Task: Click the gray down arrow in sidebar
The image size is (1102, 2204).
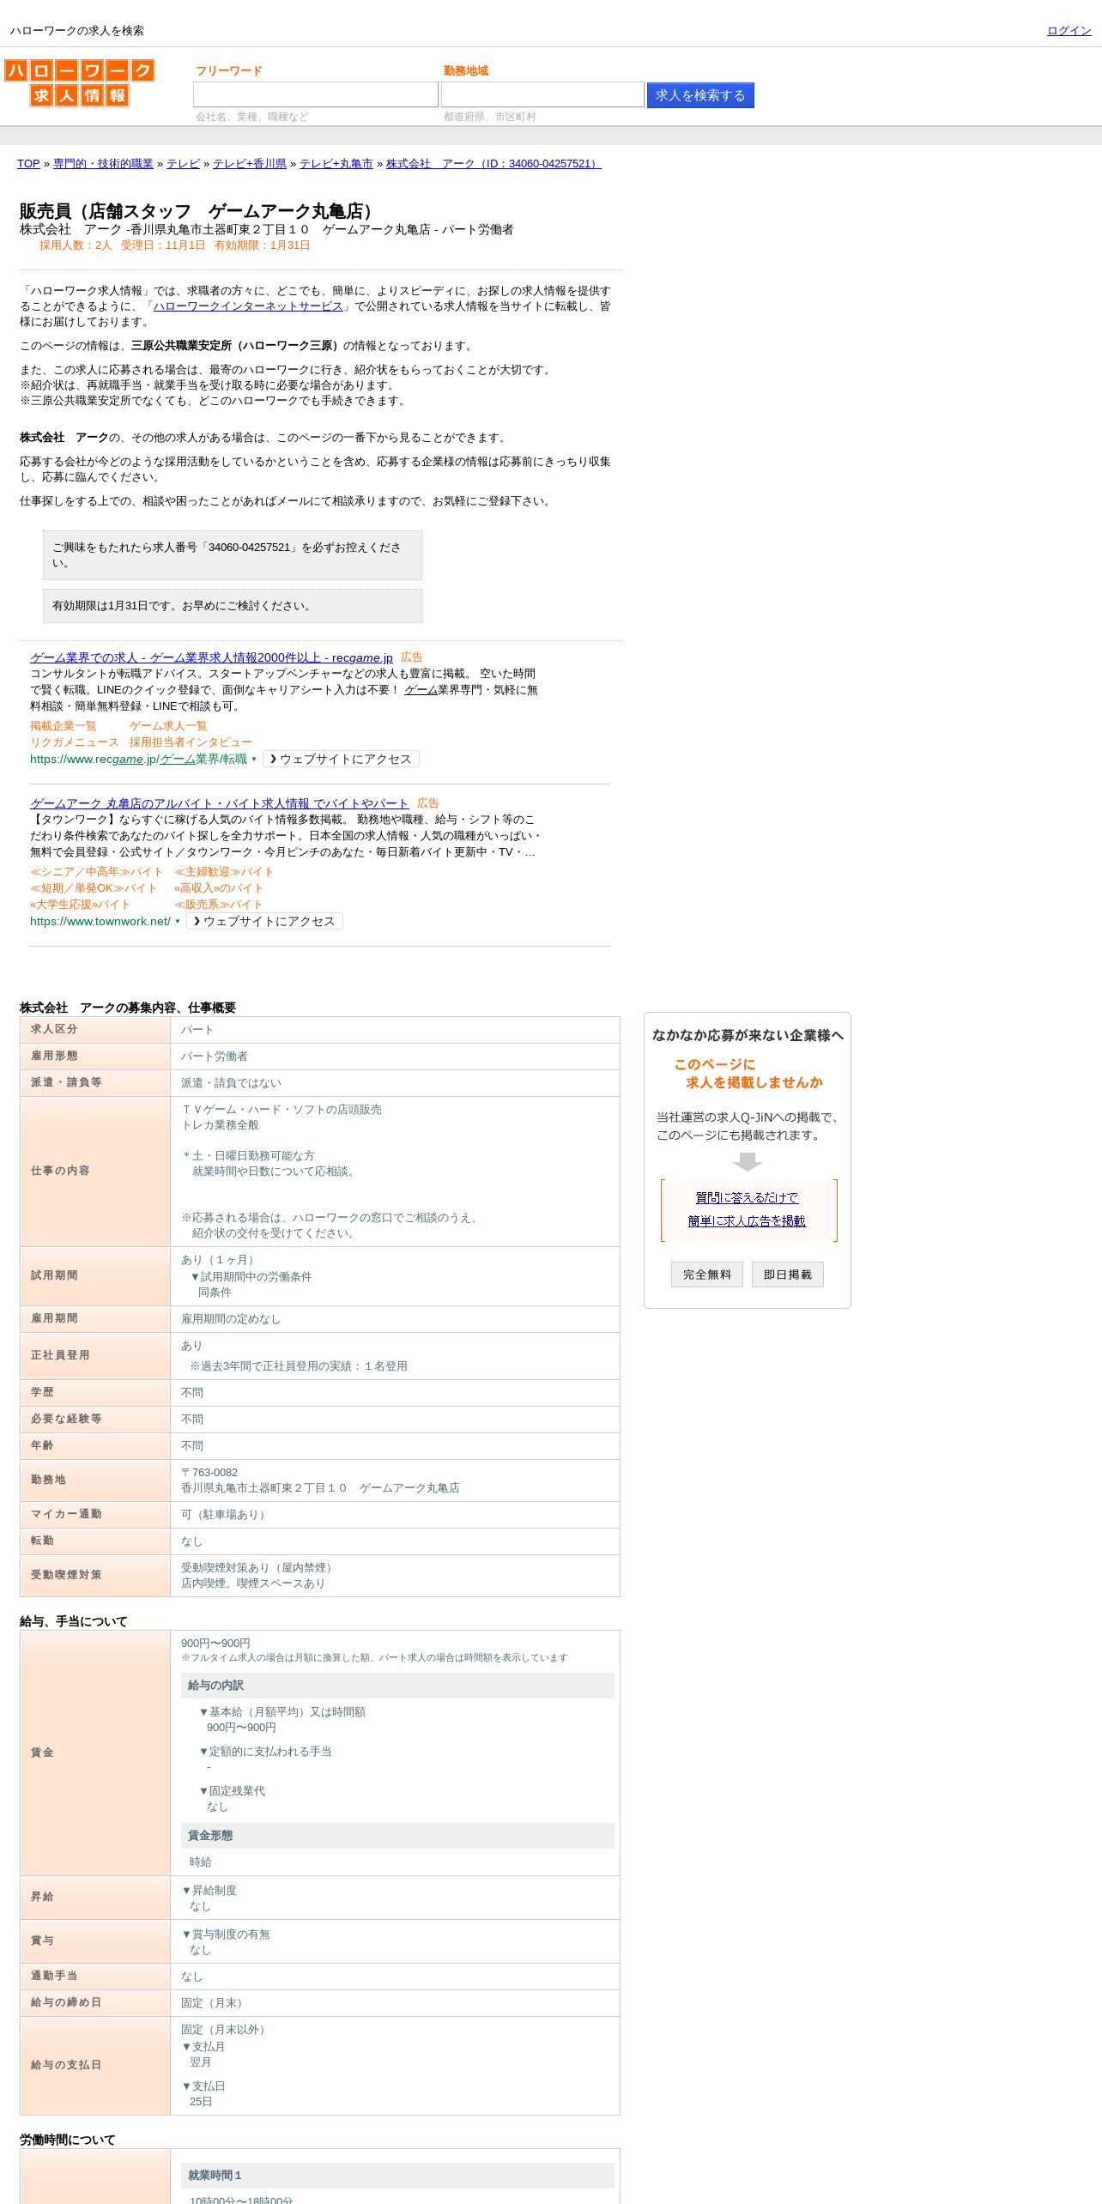Action: tap(748, 1161)
